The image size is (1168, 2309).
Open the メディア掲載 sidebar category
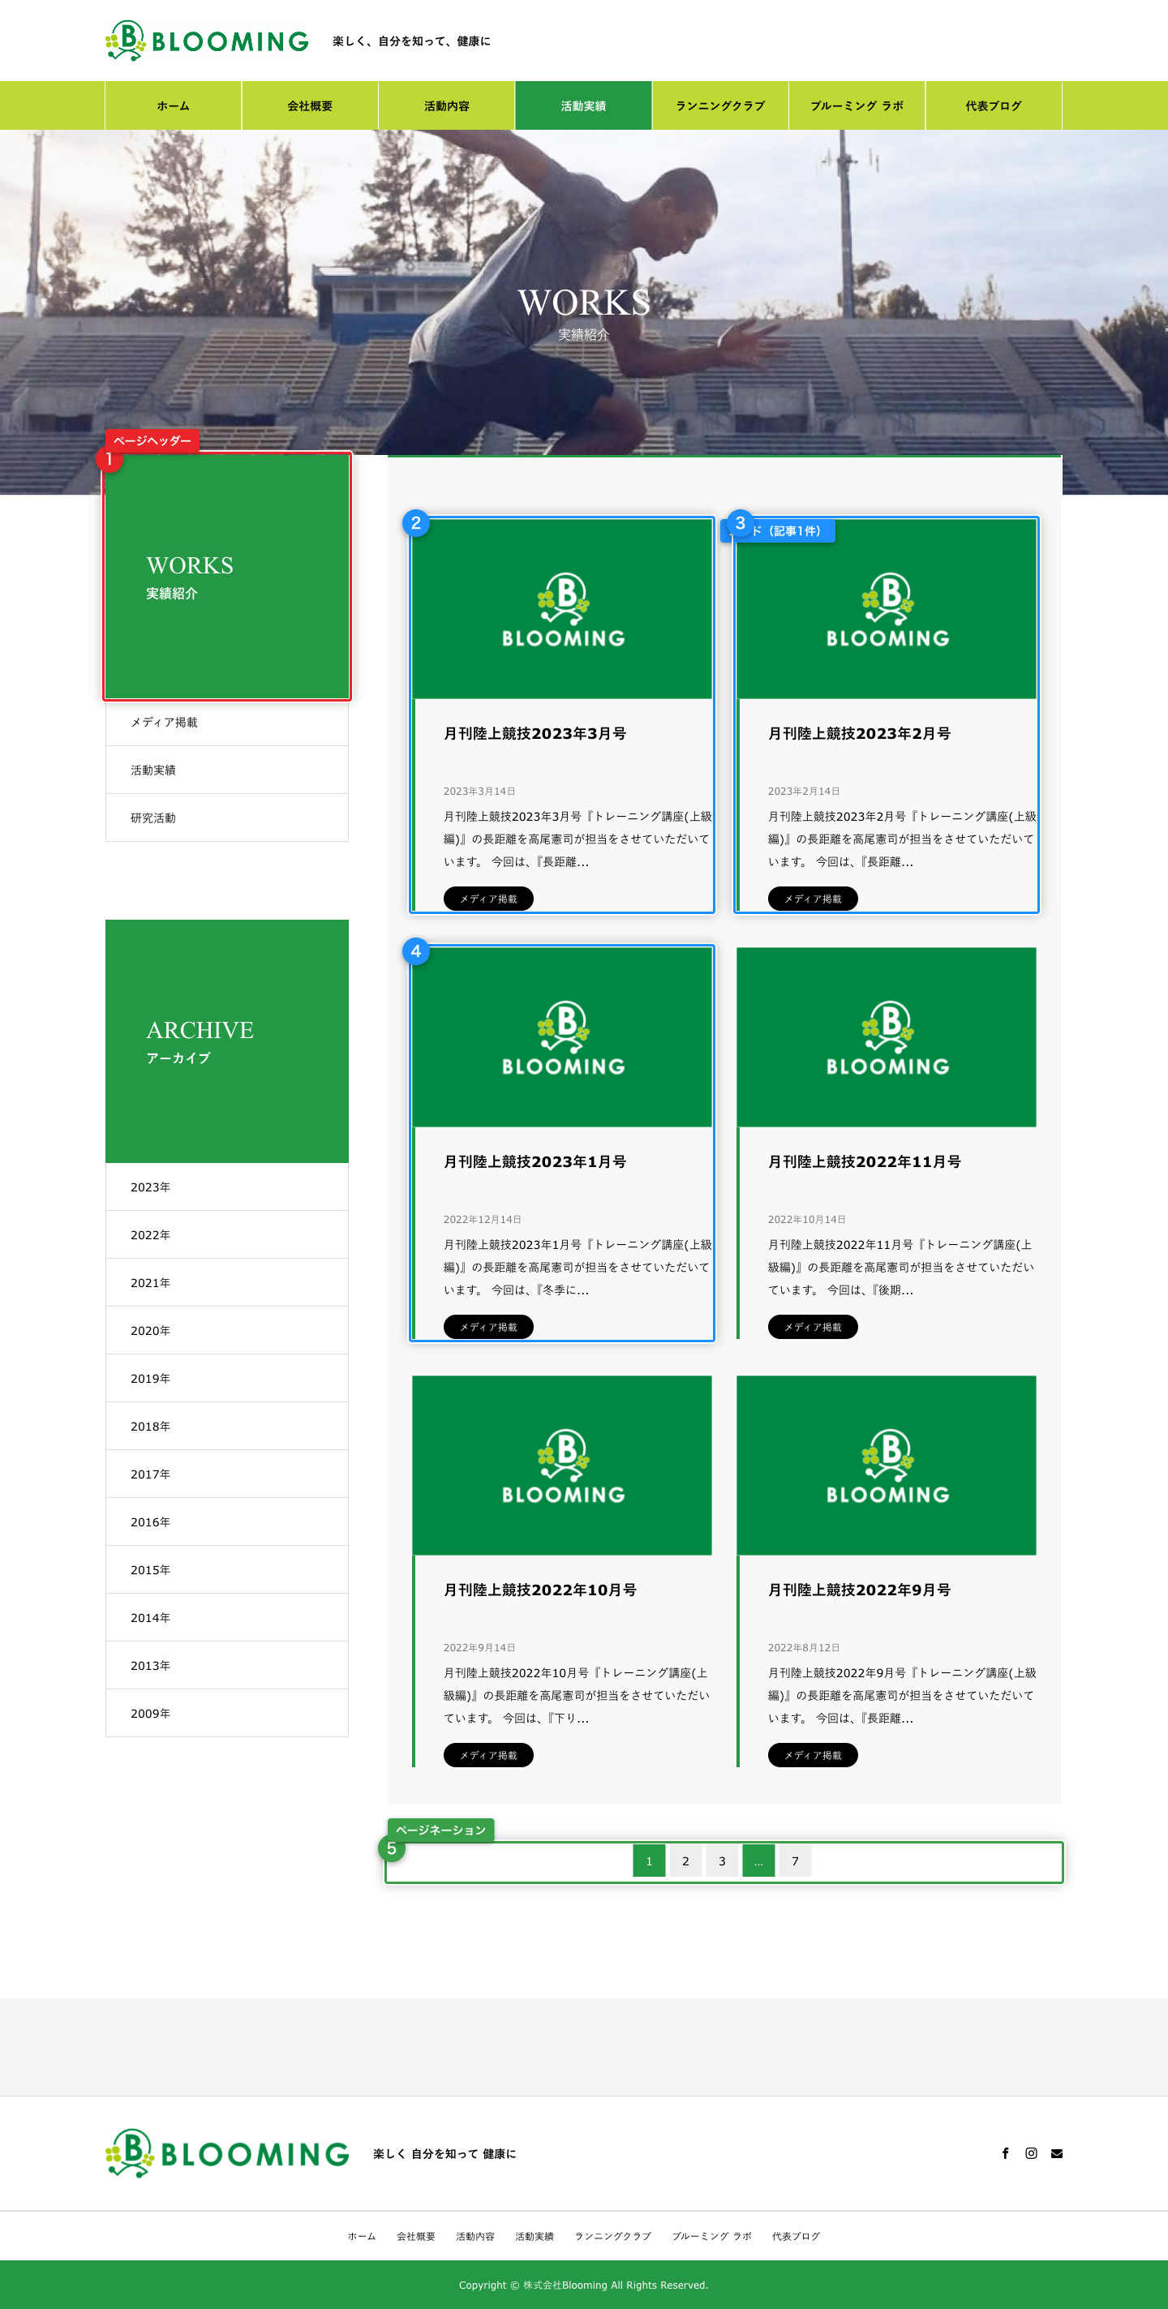coord(227,723)
